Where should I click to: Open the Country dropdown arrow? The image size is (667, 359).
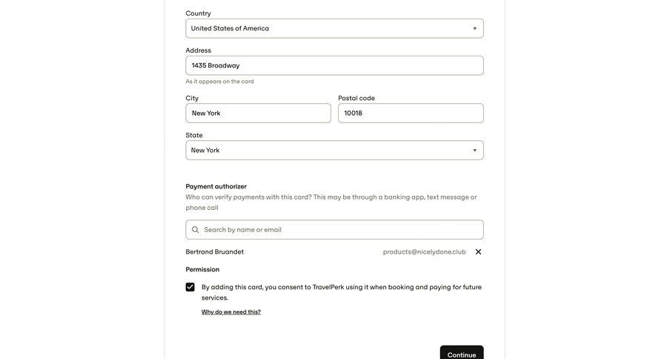pos(475,29)
